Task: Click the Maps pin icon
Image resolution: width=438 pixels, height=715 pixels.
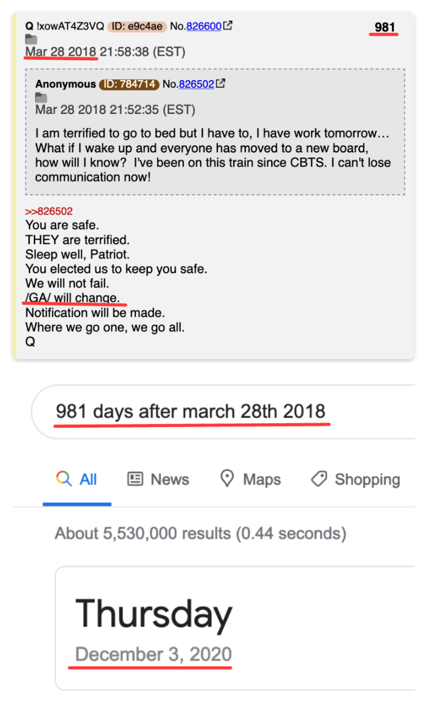Action: (x=227, y=478)
